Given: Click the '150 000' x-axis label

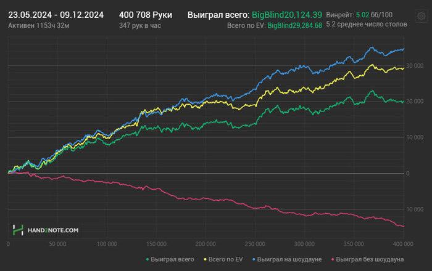Looking at the screenshot, I should 156,244.
